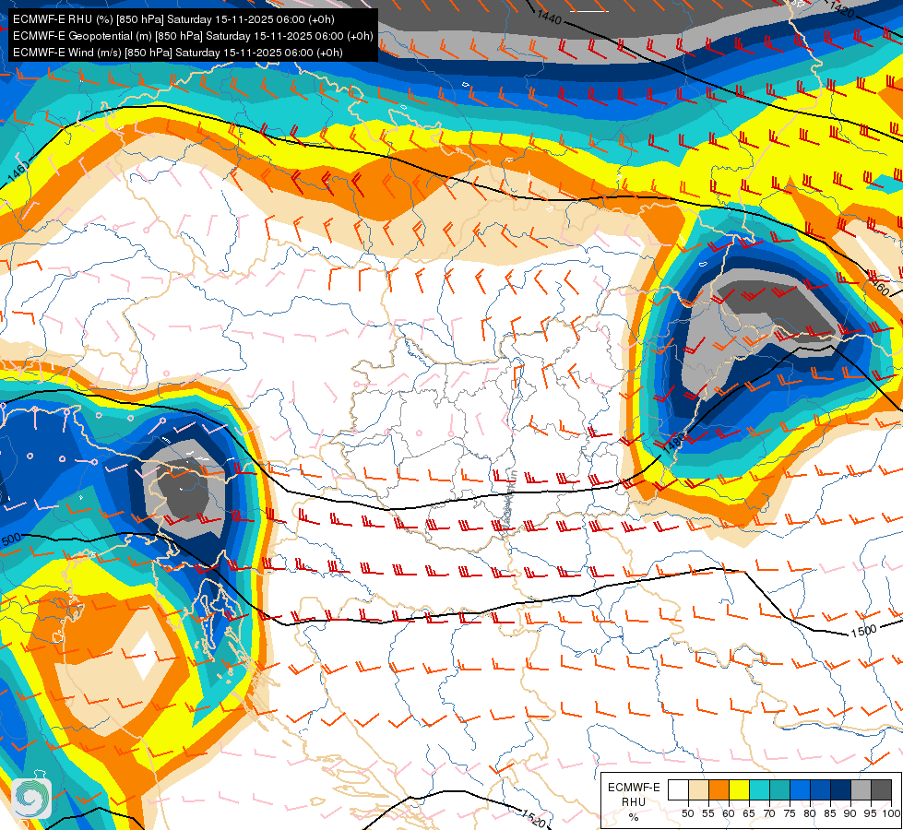Click the legend tick label 65

749,813
